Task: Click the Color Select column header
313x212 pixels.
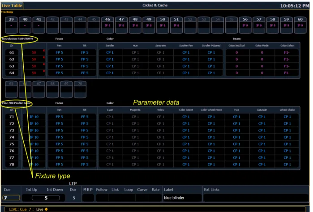Action: point(186,110)
